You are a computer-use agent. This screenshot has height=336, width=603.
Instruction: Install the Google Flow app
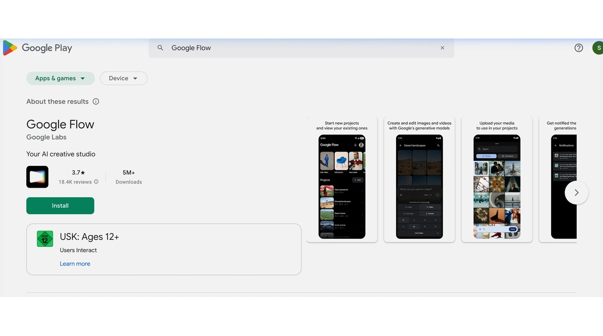click(x=60, y=206)
